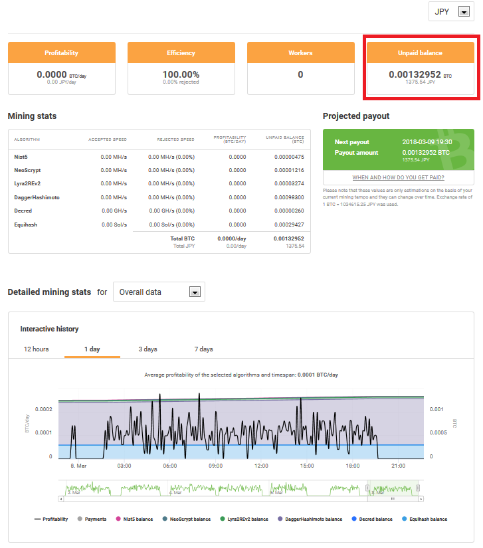
Task: Click the DaggerHashimoto algorithm row name
Action: [x=37, y=197]
